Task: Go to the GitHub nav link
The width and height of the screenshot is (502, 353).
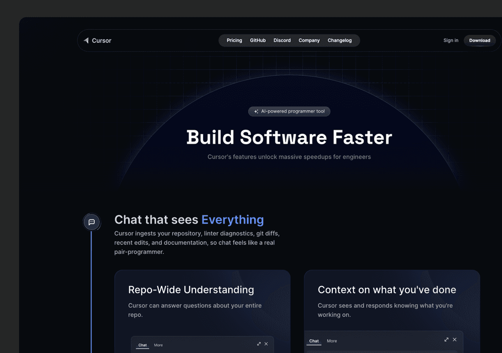Action: 258,40
